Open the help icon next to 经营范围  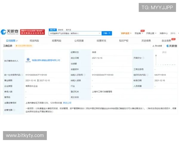coord(14,110)
